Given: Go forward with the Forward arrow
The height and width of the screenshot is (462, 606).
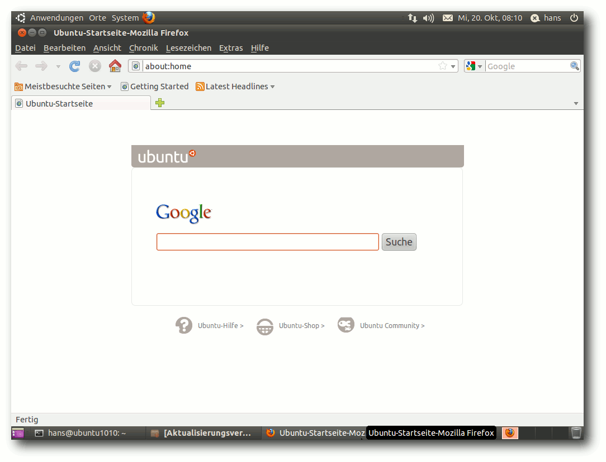Looking at the screenshot, I should tap(41, 66).
